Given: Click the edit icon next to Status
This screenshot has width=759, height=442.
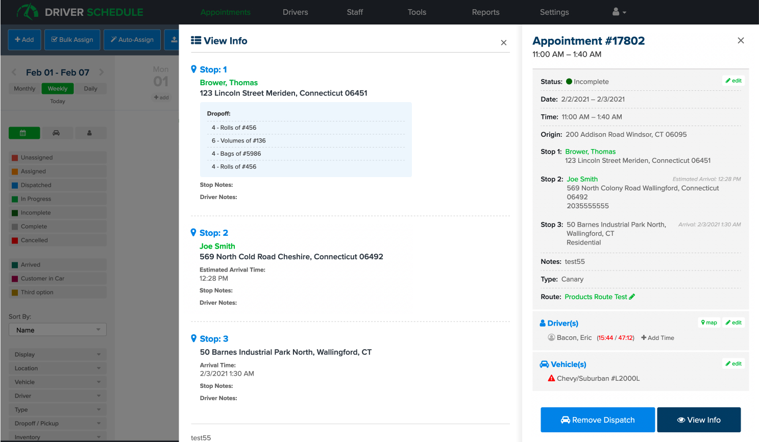Looking at the screenshot, I should coord(733,81).
